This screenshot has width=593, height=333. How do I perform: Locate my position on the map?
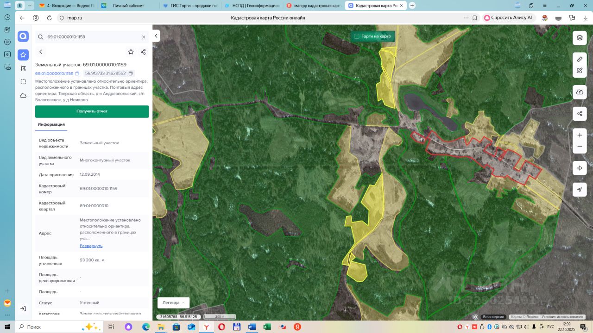(580, 190)
